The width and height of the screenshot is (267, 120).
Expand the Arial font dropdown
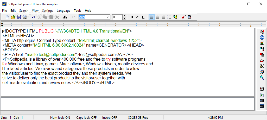pos(108,17)
